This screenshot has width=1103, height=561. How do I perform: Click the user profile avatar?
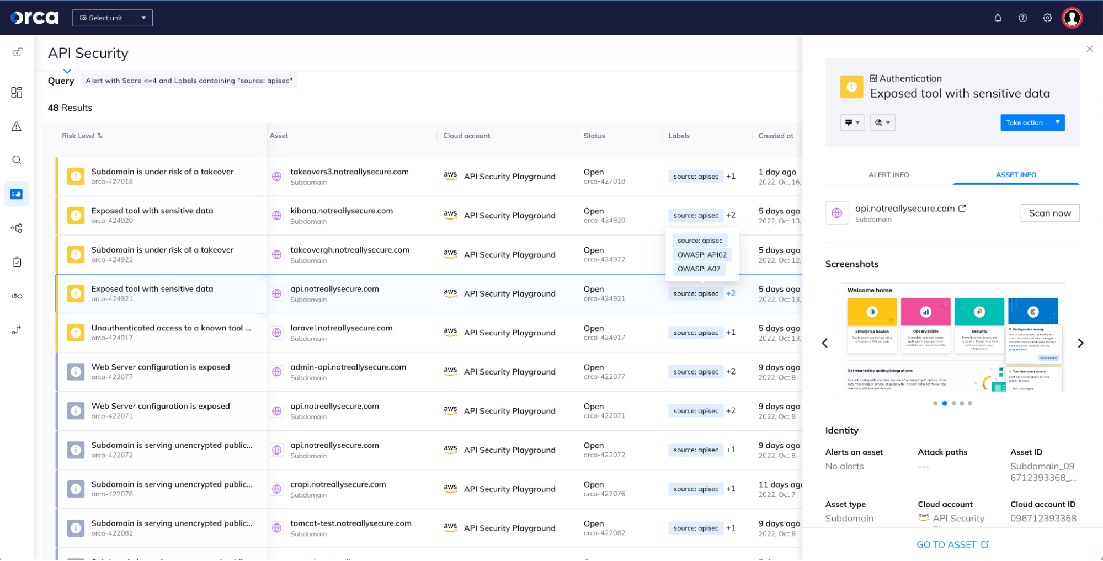click(x=1072, y=18)
